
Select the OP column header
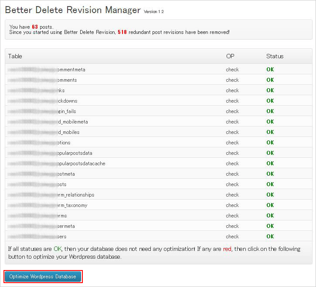(230, 56)
